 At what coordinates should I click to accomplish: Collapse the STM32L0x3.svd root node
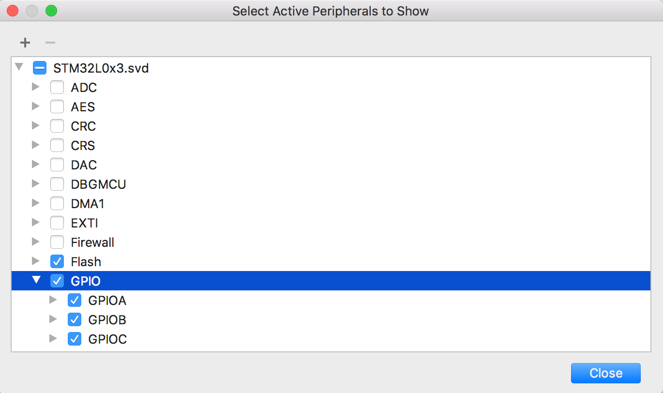tap(19, 67)
